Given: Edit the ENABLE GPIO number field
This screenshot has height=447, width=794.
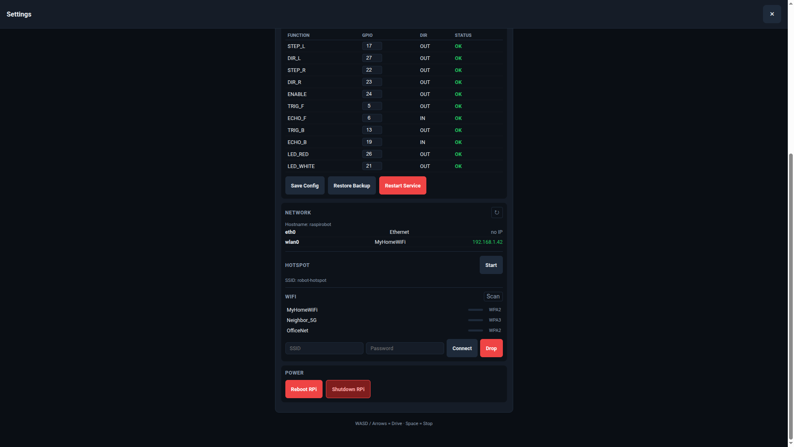Looking at the screenshot, I should click(x=372, y=94).
